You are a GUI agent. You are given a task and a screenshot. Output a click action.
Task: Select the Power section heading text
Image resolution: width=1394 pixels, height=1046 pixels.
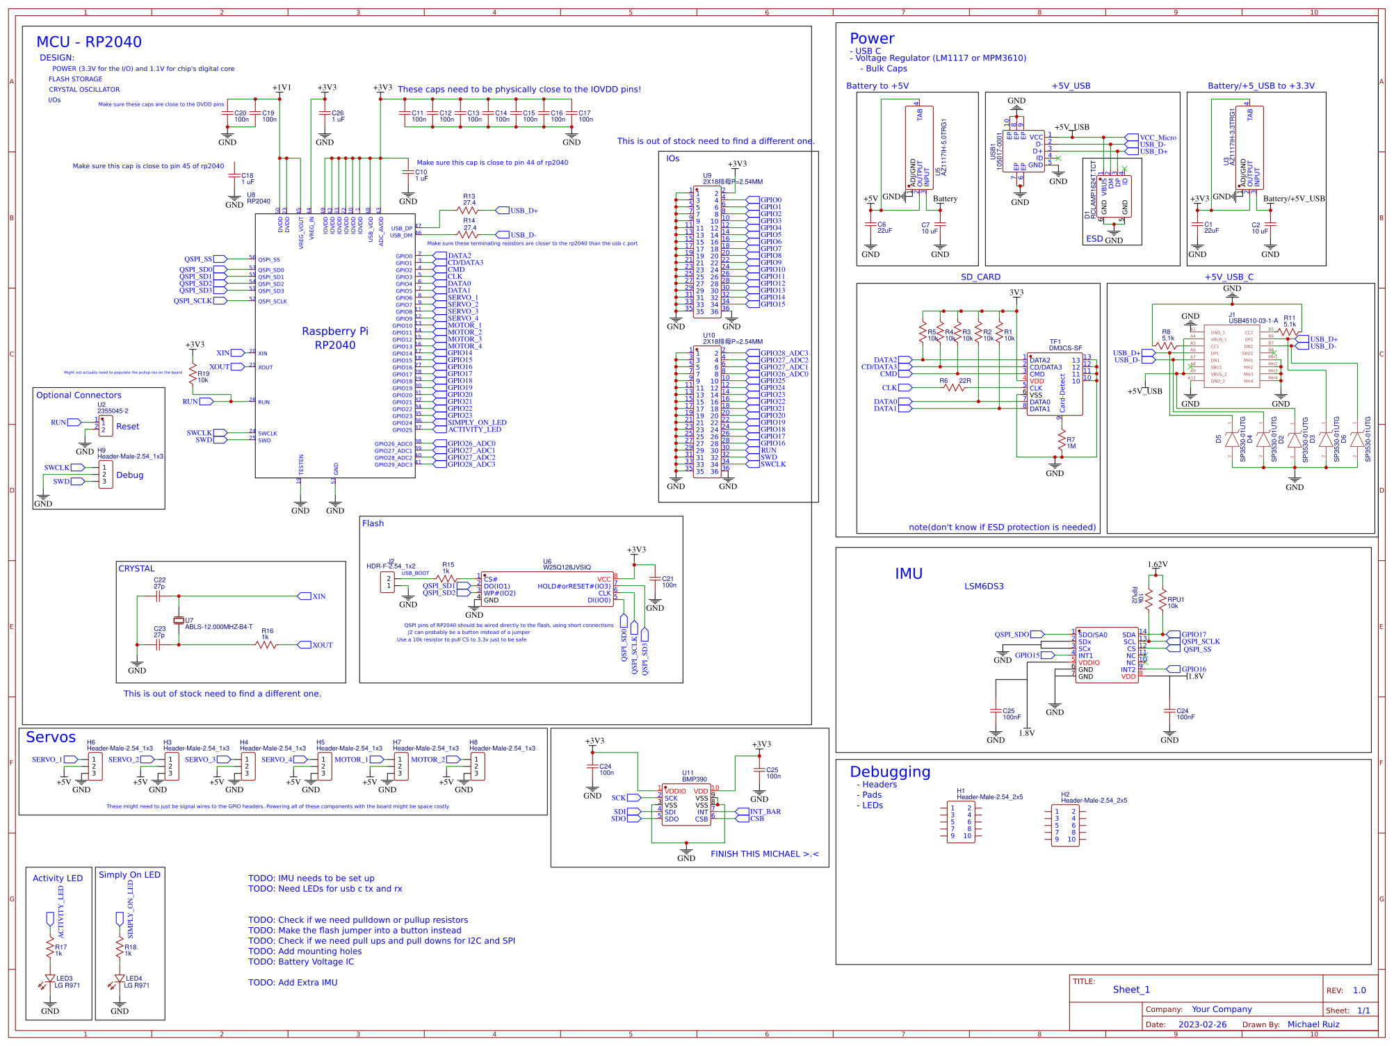coord(871,39)
